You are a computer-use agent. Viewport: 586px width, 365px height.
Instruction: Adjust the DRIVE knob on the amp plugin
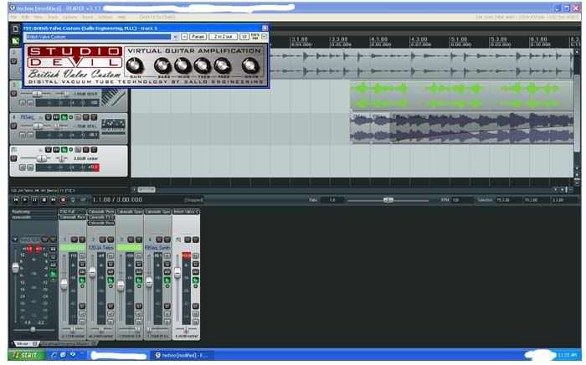(250, 66)
